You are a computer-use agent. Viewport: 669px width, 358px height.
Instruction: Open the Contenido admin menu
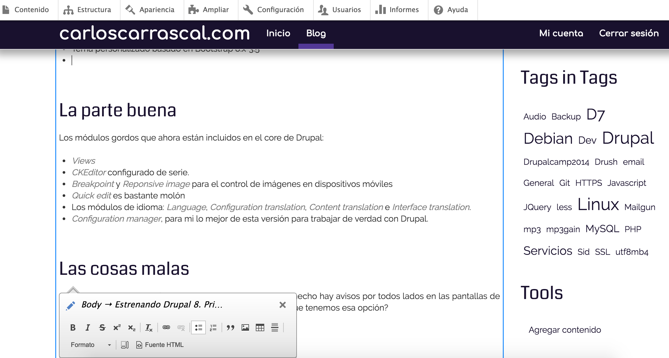pyautogui.click(x=26, y=10)
